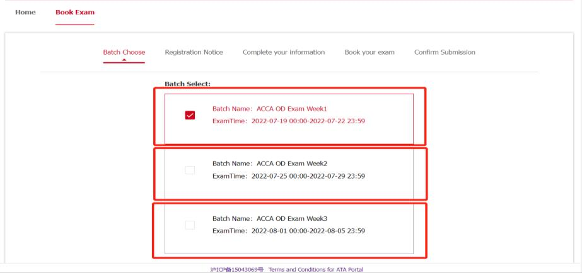Click the Week3 ExamTime 2022-08-01 line
Viewport: 582px width, 273px height.
point(288,230)
